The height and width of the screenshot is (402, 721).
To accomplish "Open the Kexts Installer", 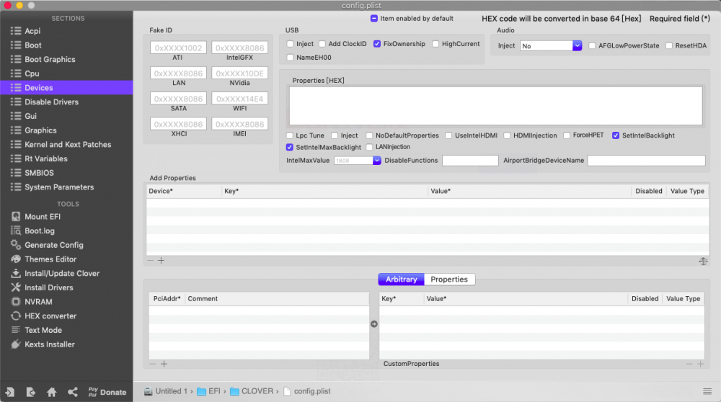I will pos(49,344).
